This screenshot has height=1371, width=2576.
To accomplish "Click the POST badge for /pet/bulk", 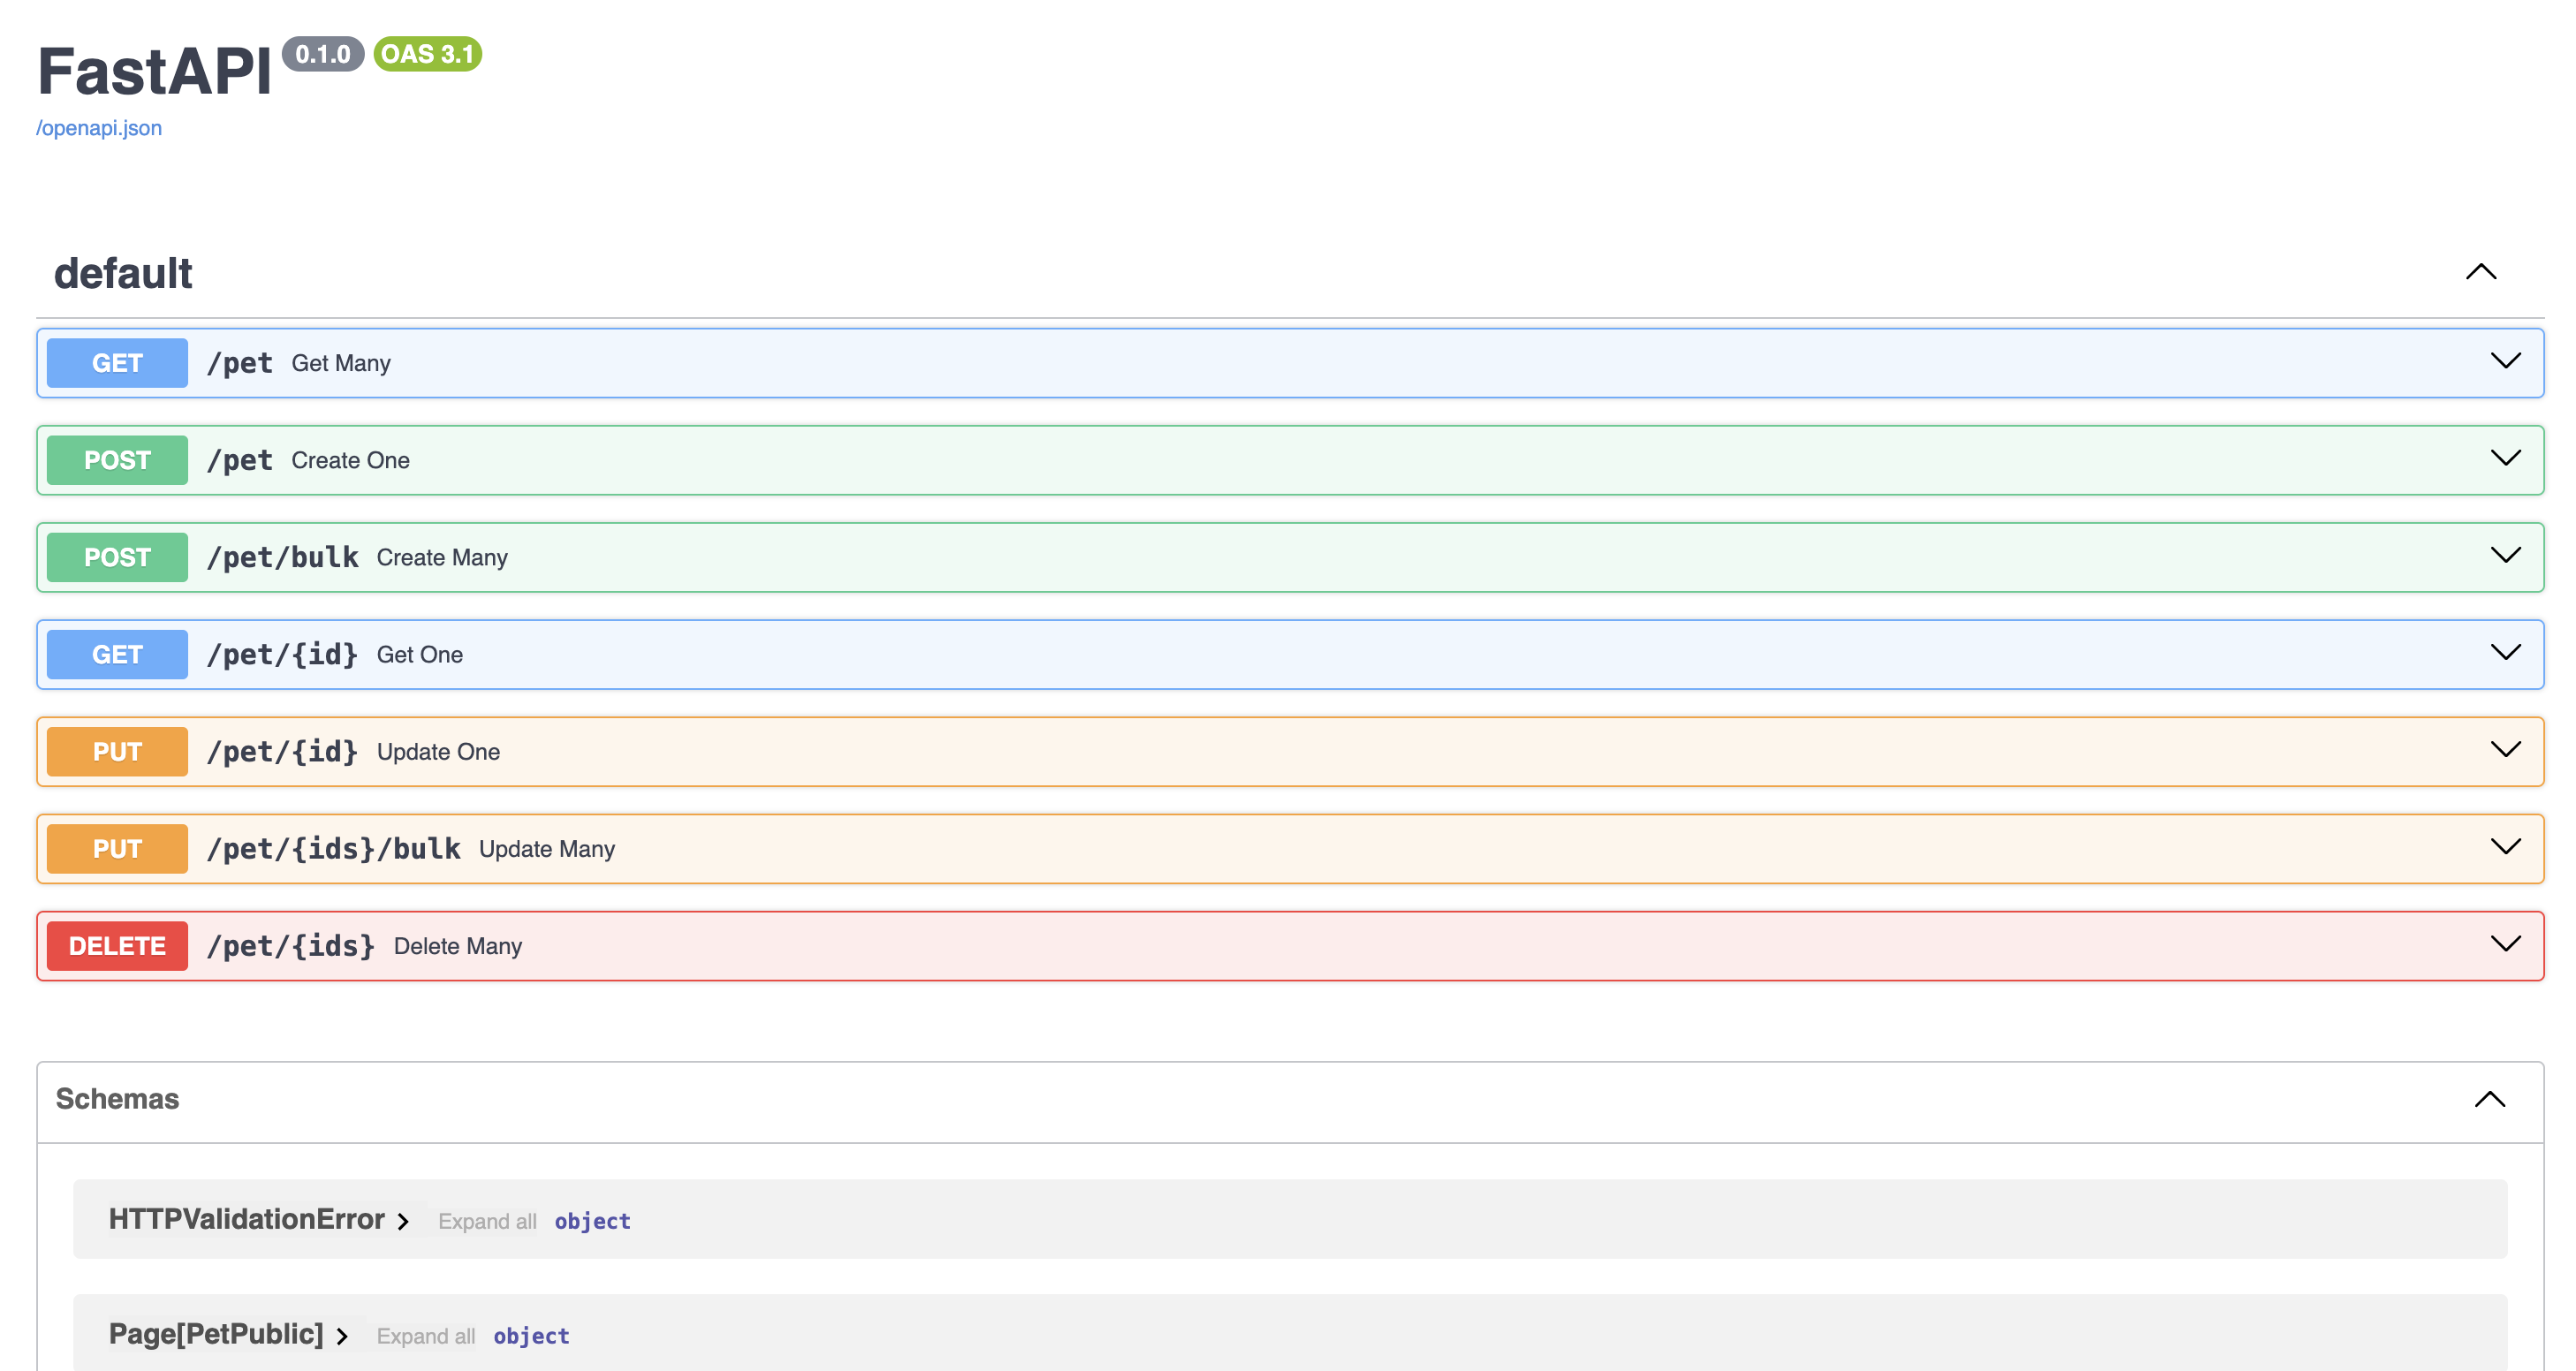I will [x=117, y=557].
